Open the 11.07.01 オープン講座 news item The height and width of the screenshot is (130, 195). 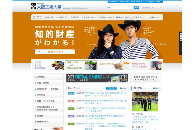coord(106,126)
